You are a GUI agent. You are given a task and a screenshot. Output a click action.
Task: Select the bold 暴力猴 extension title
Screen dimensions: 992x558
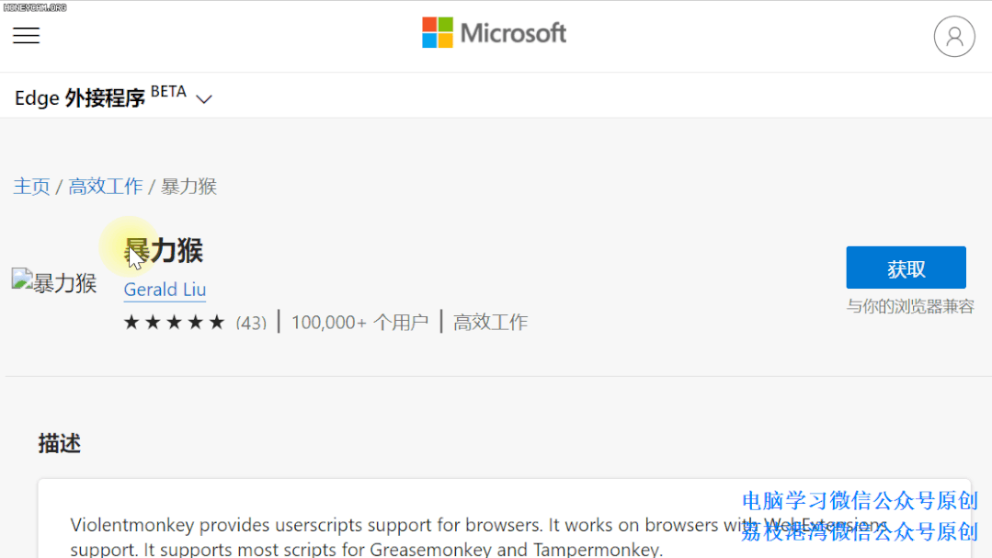[165, 250]
